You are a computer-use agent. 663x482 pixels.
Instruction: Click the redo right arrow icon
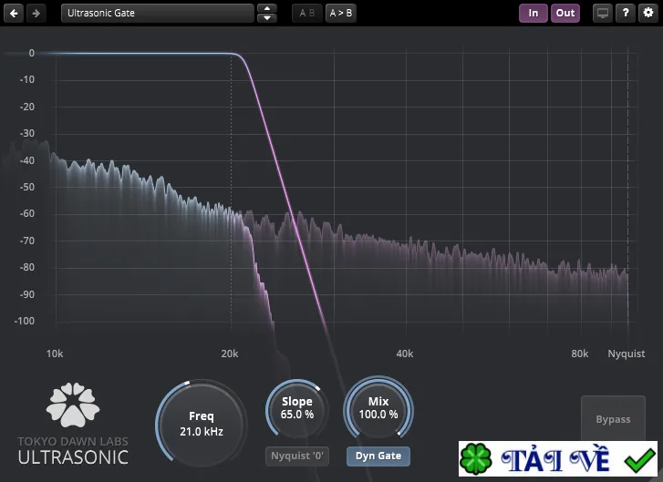pos(36,13)
